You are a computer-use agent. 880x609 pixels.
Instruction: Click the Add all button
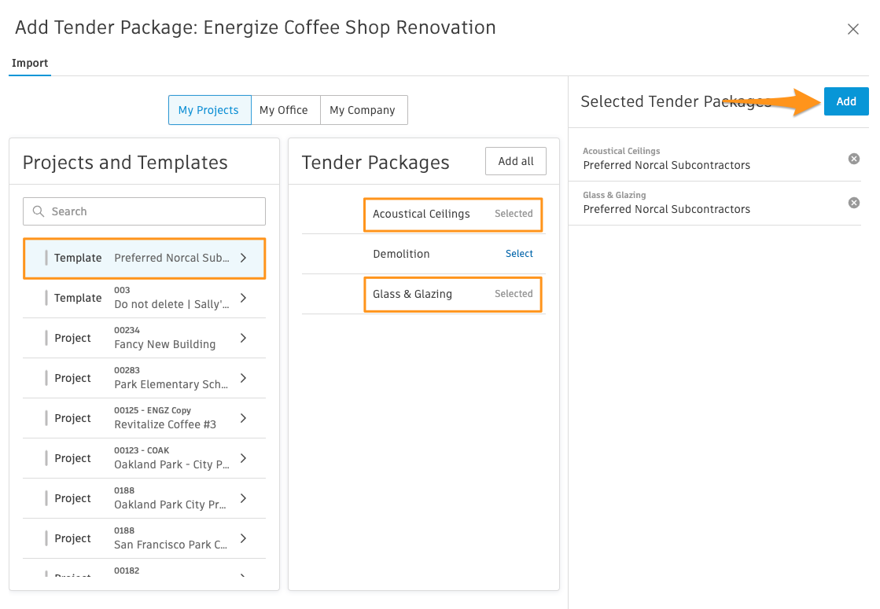515,160
